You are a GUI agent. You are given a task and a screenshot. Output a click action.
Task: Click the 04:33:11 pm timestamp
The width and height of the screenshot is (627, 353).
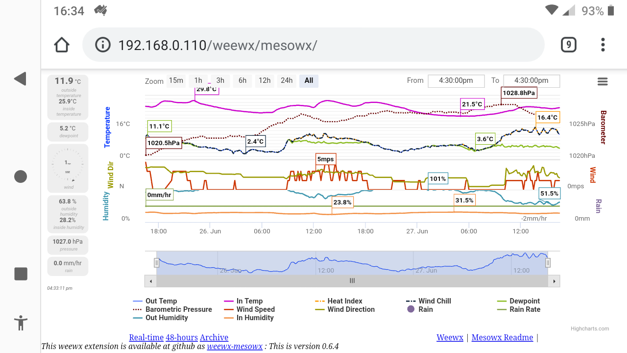click(60, 288)
